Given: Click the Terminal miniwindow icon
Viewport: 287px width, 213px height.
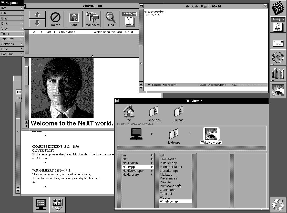Looking at the screenshot, I should point(41,204).
